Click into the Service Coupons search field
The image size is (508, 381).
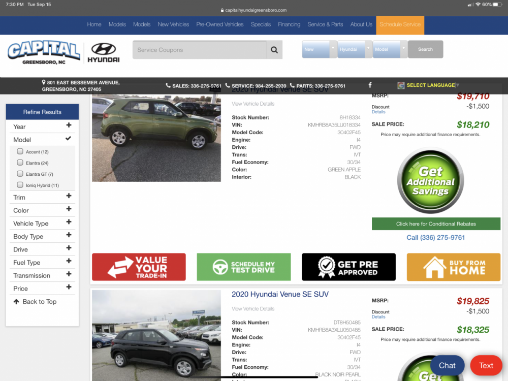pos(199,50)
